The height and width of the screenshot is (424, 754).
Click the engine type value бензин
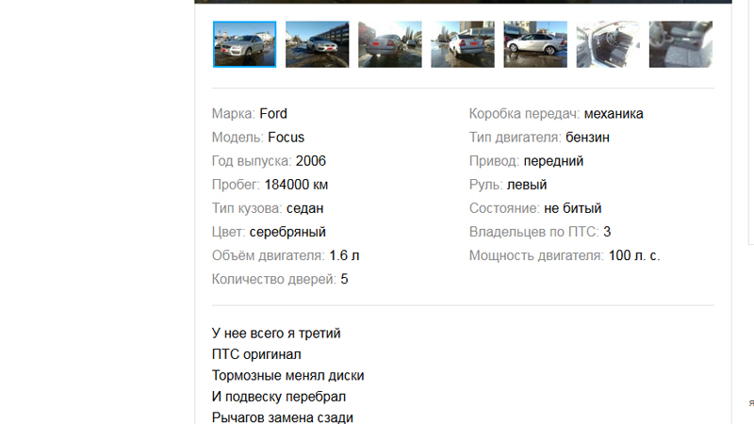click(587, 138)
